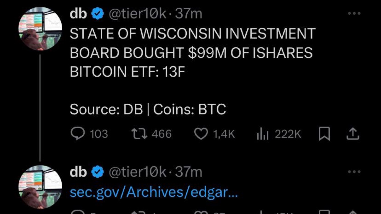Open more options menu on second tweet
Viewport: 381px width, 214px height.
354,172
